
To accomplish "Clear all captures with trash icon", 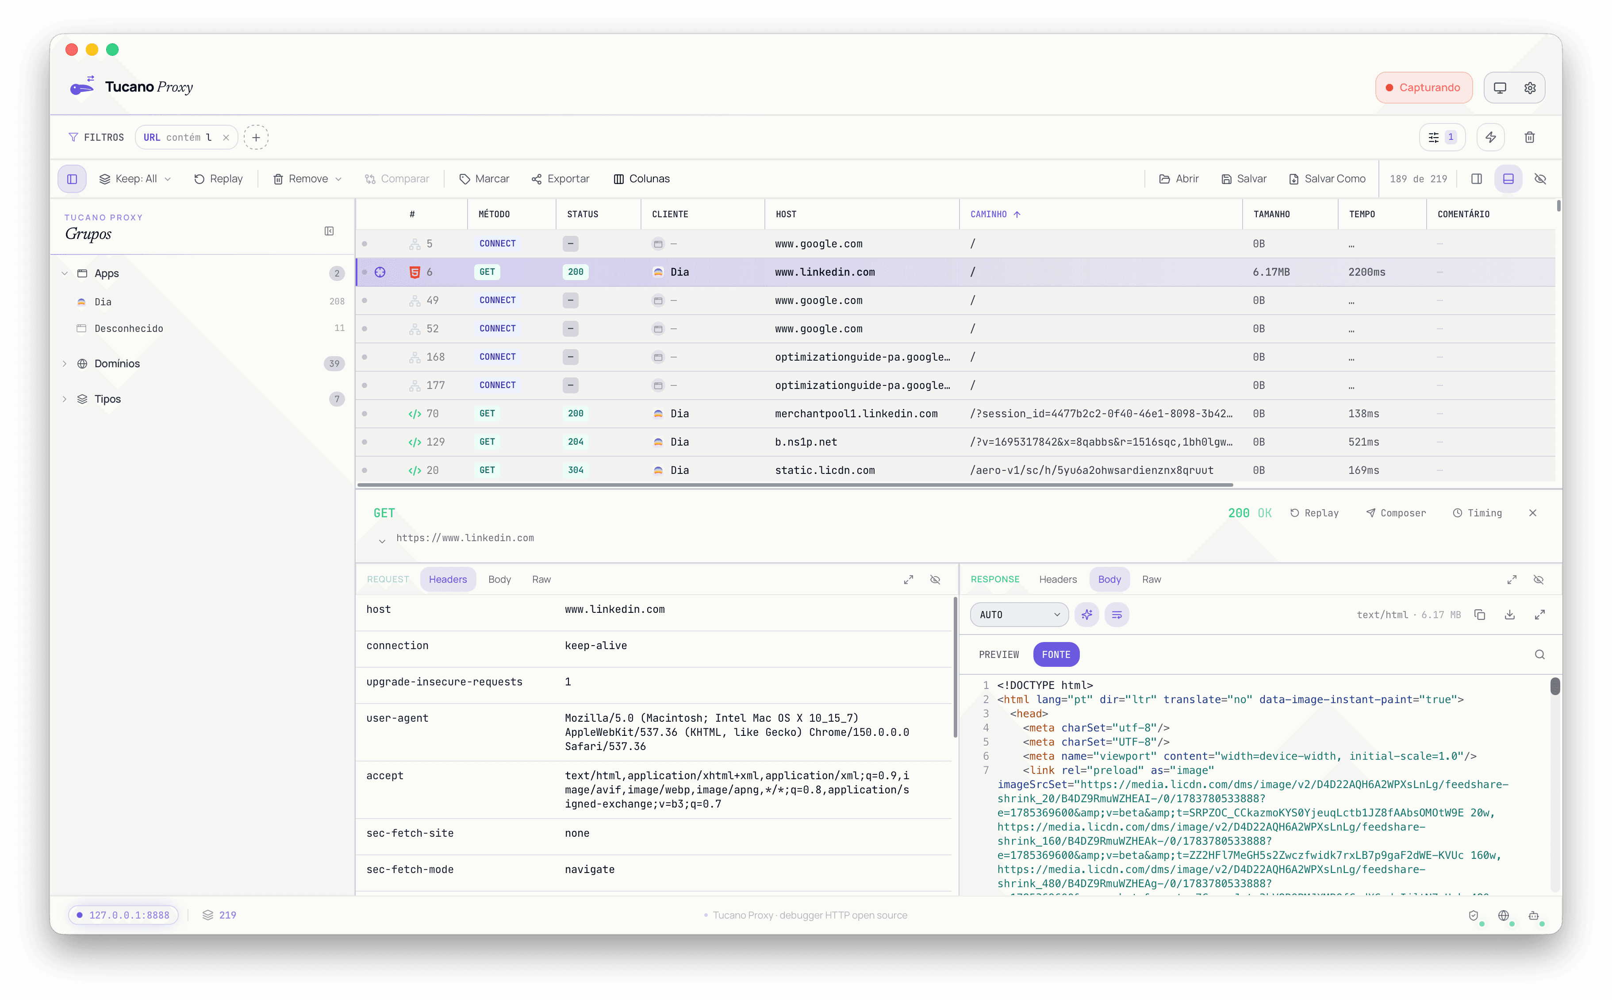I will pyautogui.click(x=1529, y=138).
